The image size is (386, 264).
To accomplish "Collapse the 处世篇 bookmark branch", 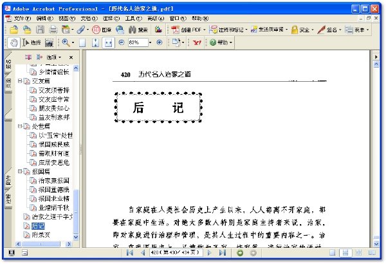I will coord(20,126).
